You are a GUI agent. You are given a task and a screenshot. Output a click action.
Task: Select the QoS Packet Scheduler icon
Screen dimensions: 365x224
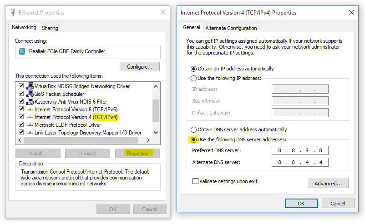point(30,94)
